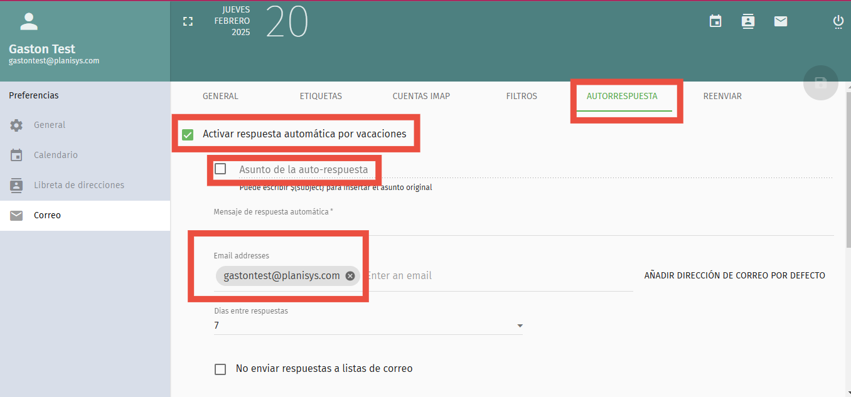The image size is (851, 397).
Task: Click 'AÑADIR DIRECCIÓN DE CORREO POR DEFECTO'
Action: (x=735, y=275)
